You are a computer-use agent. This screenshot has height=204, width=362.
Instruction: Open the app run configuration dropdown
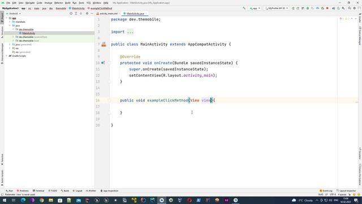click(x=255, y=8)
